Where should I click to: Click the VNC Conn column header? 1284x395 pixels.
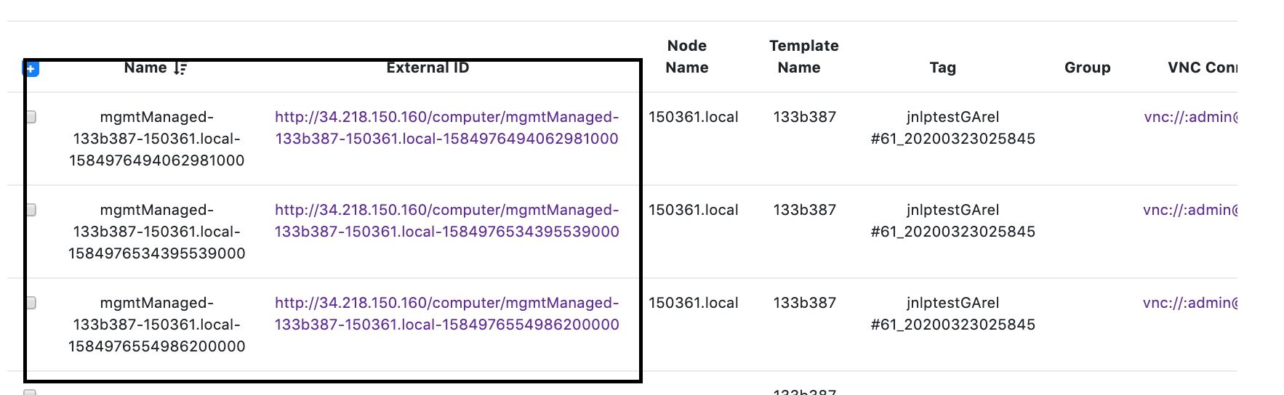pyautogui.click(x=1202, y=68)
